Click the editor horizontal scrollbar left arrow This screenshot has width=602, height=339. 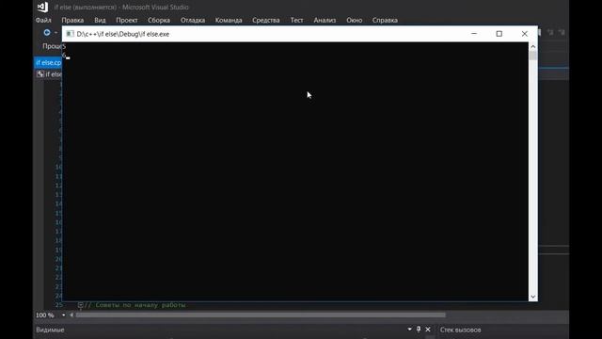[71, 315]
